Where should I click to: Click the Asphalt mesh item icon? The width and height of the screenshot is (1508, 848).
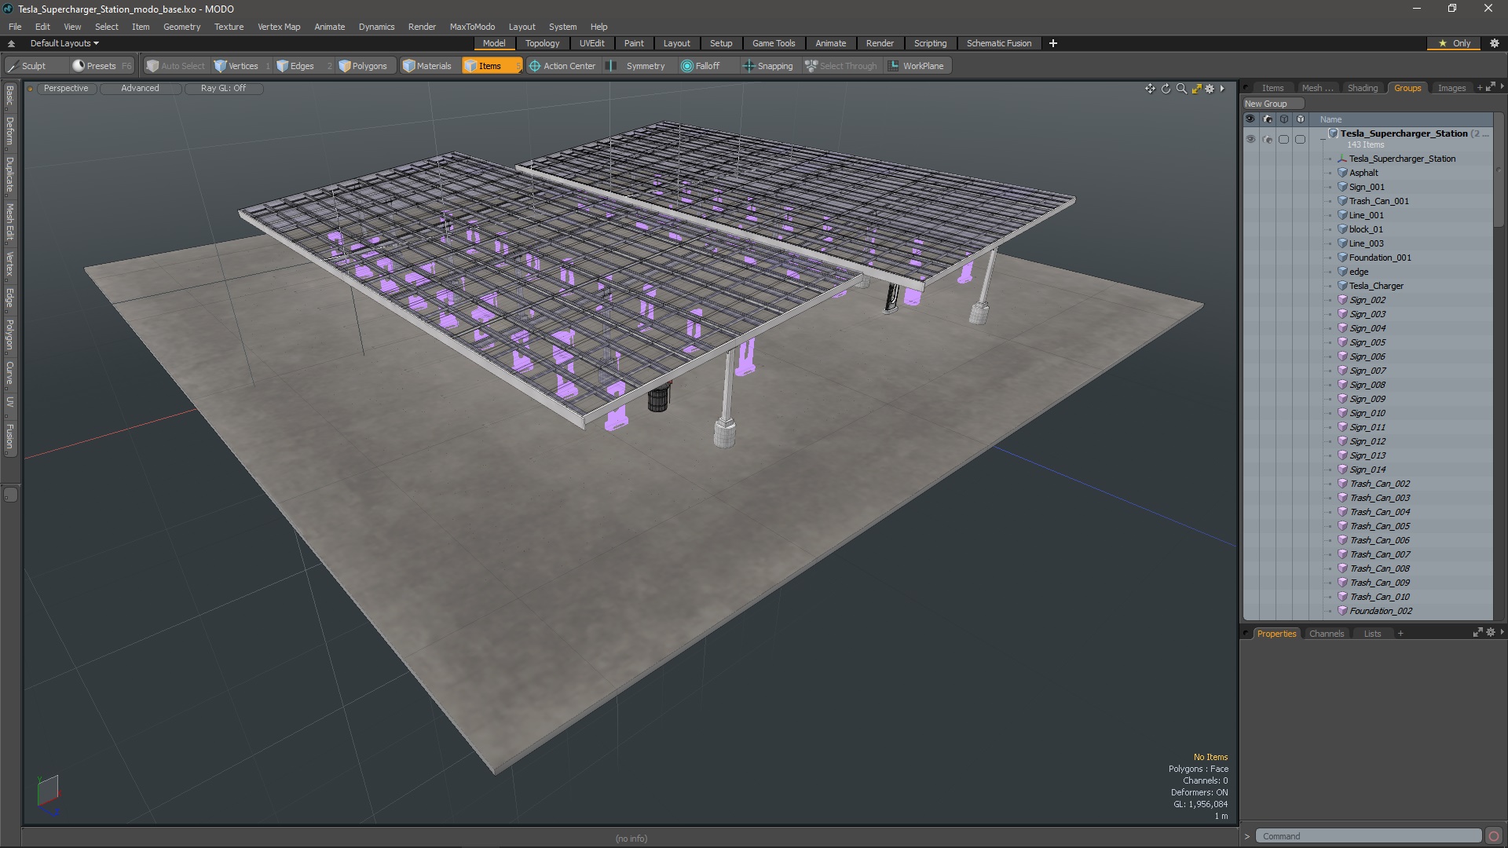(1342, 173)
